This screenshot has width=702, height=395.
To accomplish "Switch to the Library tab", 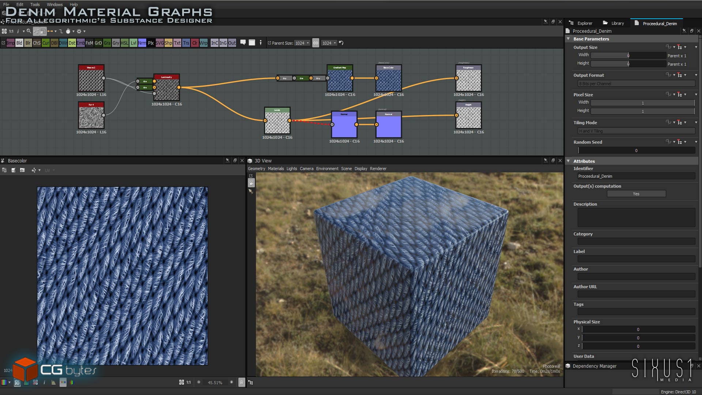I will [x=614, y=23].
